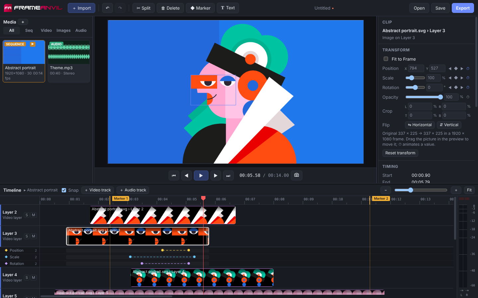Switch to the Audio media tab
478x298 pixels.
81,30
